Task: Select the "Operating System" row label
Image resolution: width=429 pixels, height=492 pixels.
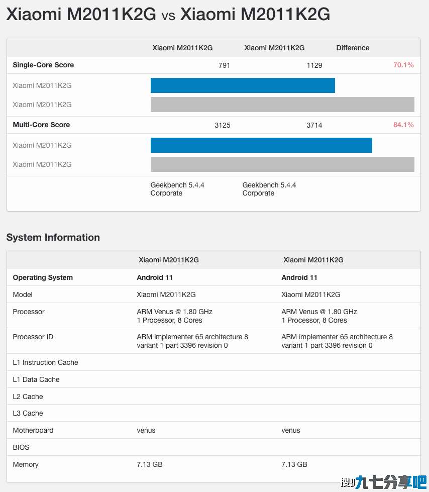Action: (x=43, y=278)
